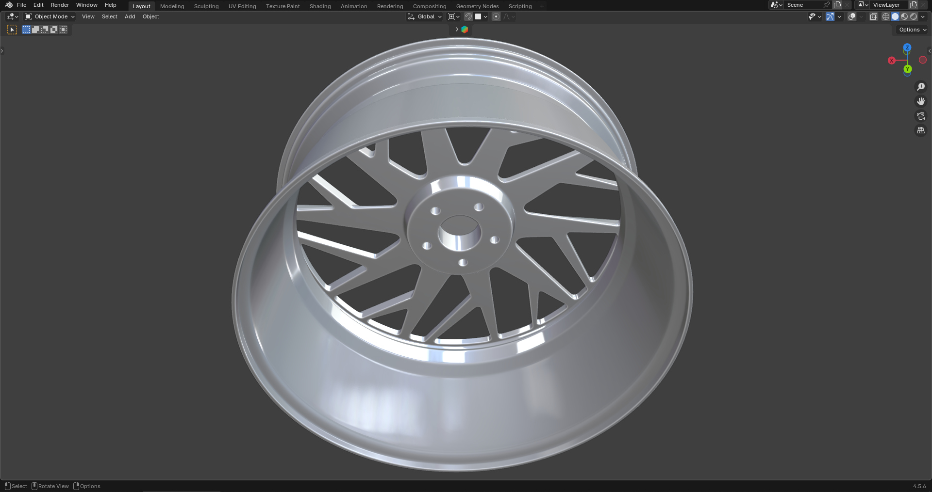
Task: Switch to wireframe viewport shading
Action: pyautogui.click(x=886, y=16)
